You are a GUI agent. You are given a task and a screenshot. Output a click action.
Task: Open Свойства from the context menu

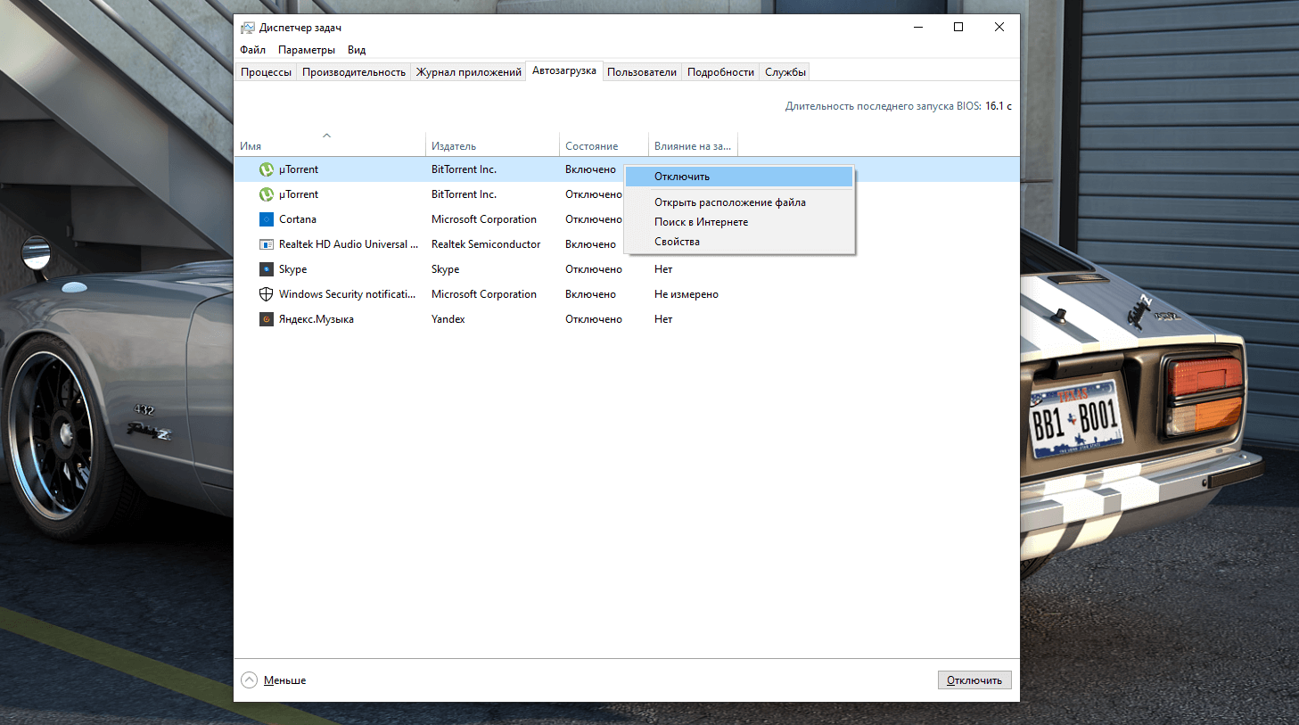tap(677, 242)
